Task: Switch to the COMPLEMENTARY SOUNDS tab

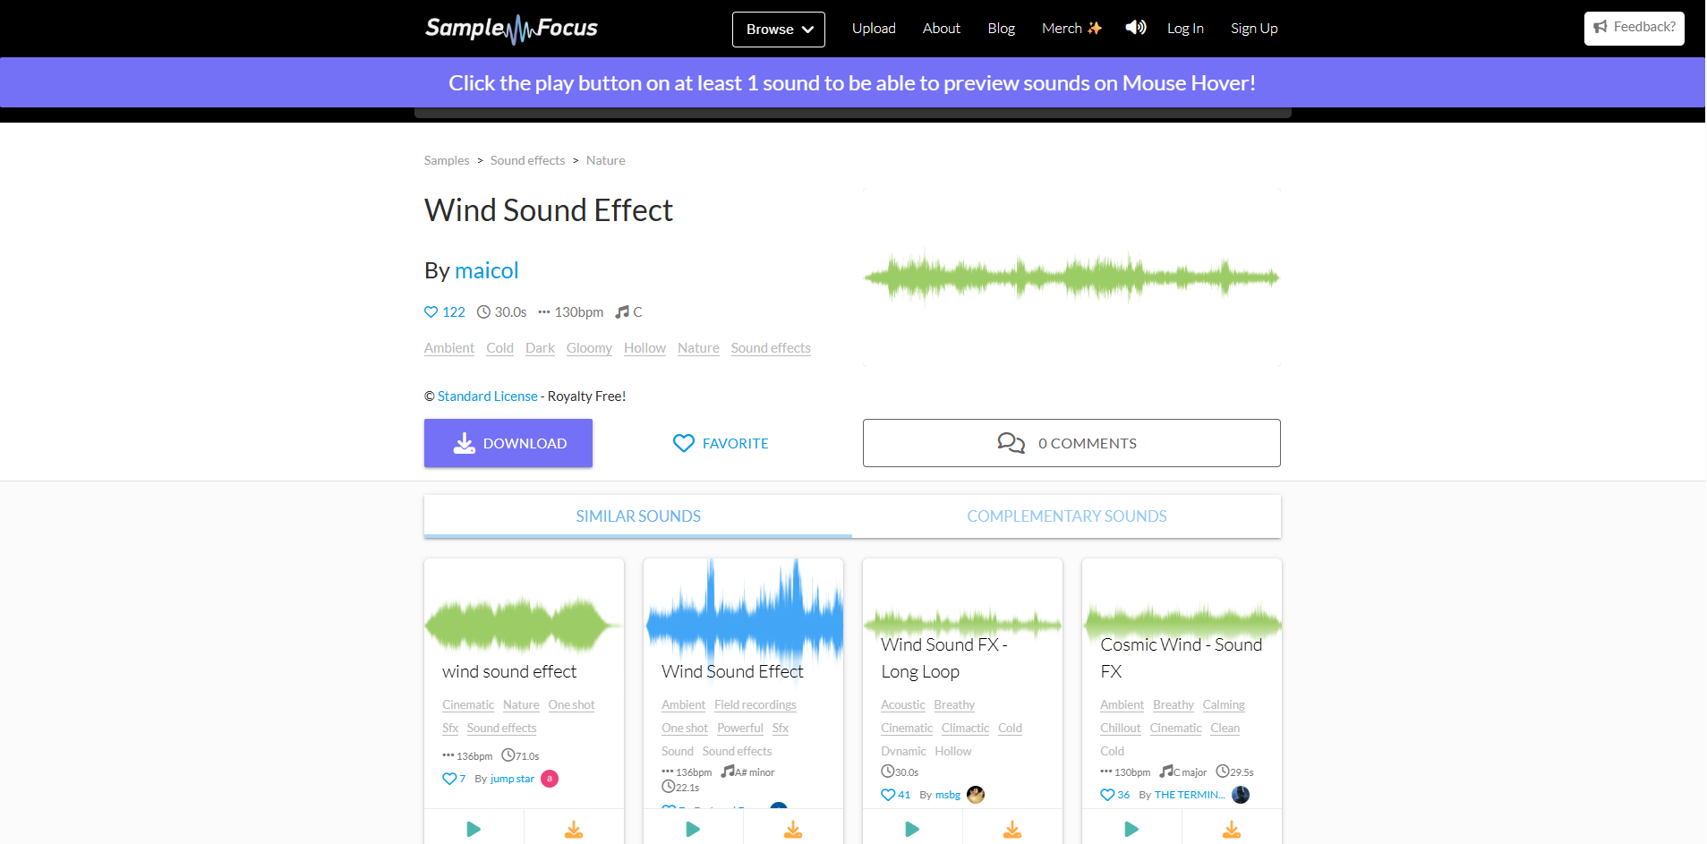Action: coord(1066,516)
